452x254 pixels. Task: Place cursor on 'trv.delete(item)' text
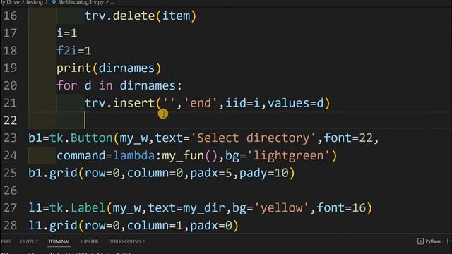point(141,16)
